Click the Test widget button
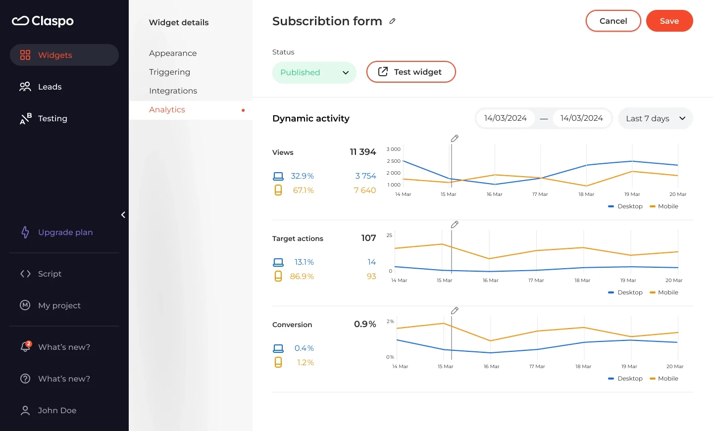This screenshot has height=431, width=713. point(411,72)
